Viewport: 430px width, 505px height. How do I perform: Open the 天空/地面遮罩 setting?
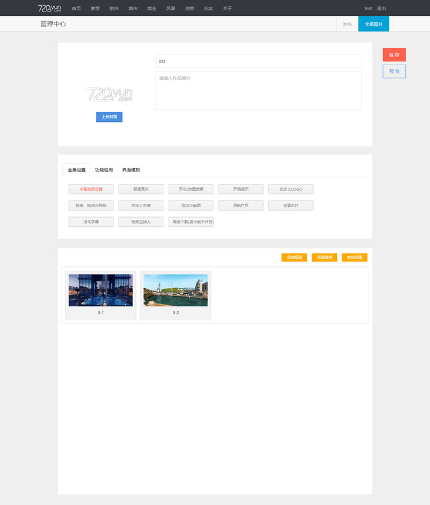(x=191, y=189)
